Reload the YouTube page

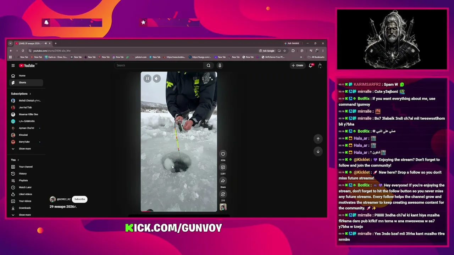(x=23, y=51)
